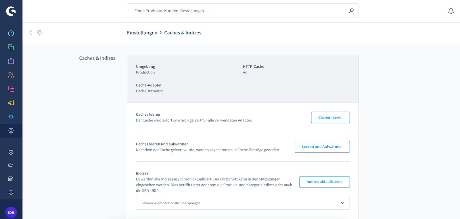Open the Content section icon
This screenshot has width=460, height=219.
(x=11, y=89)
